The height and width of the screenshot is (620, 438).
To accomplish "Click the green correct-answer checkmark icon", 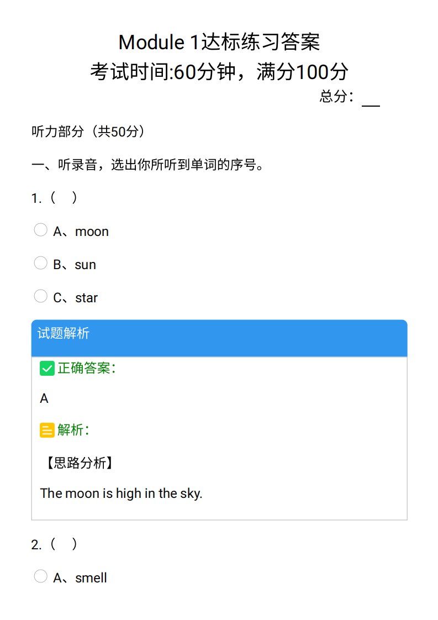I will pos(47,369).
